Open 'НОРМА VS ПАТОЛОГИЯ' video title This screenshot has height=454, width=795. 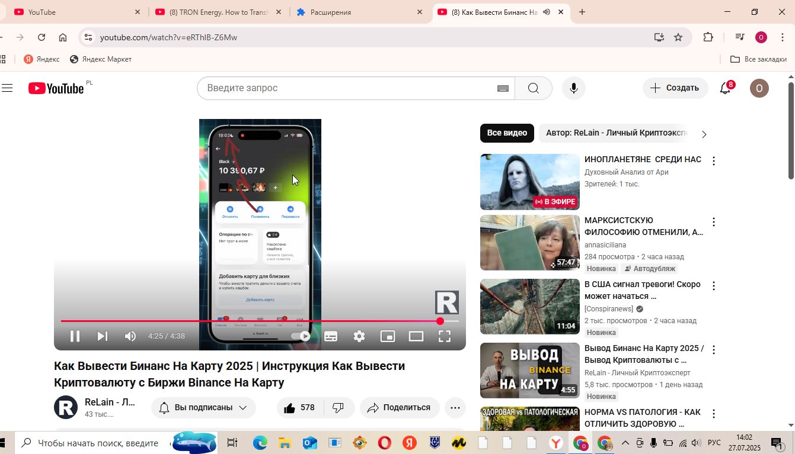coord(643,418)
